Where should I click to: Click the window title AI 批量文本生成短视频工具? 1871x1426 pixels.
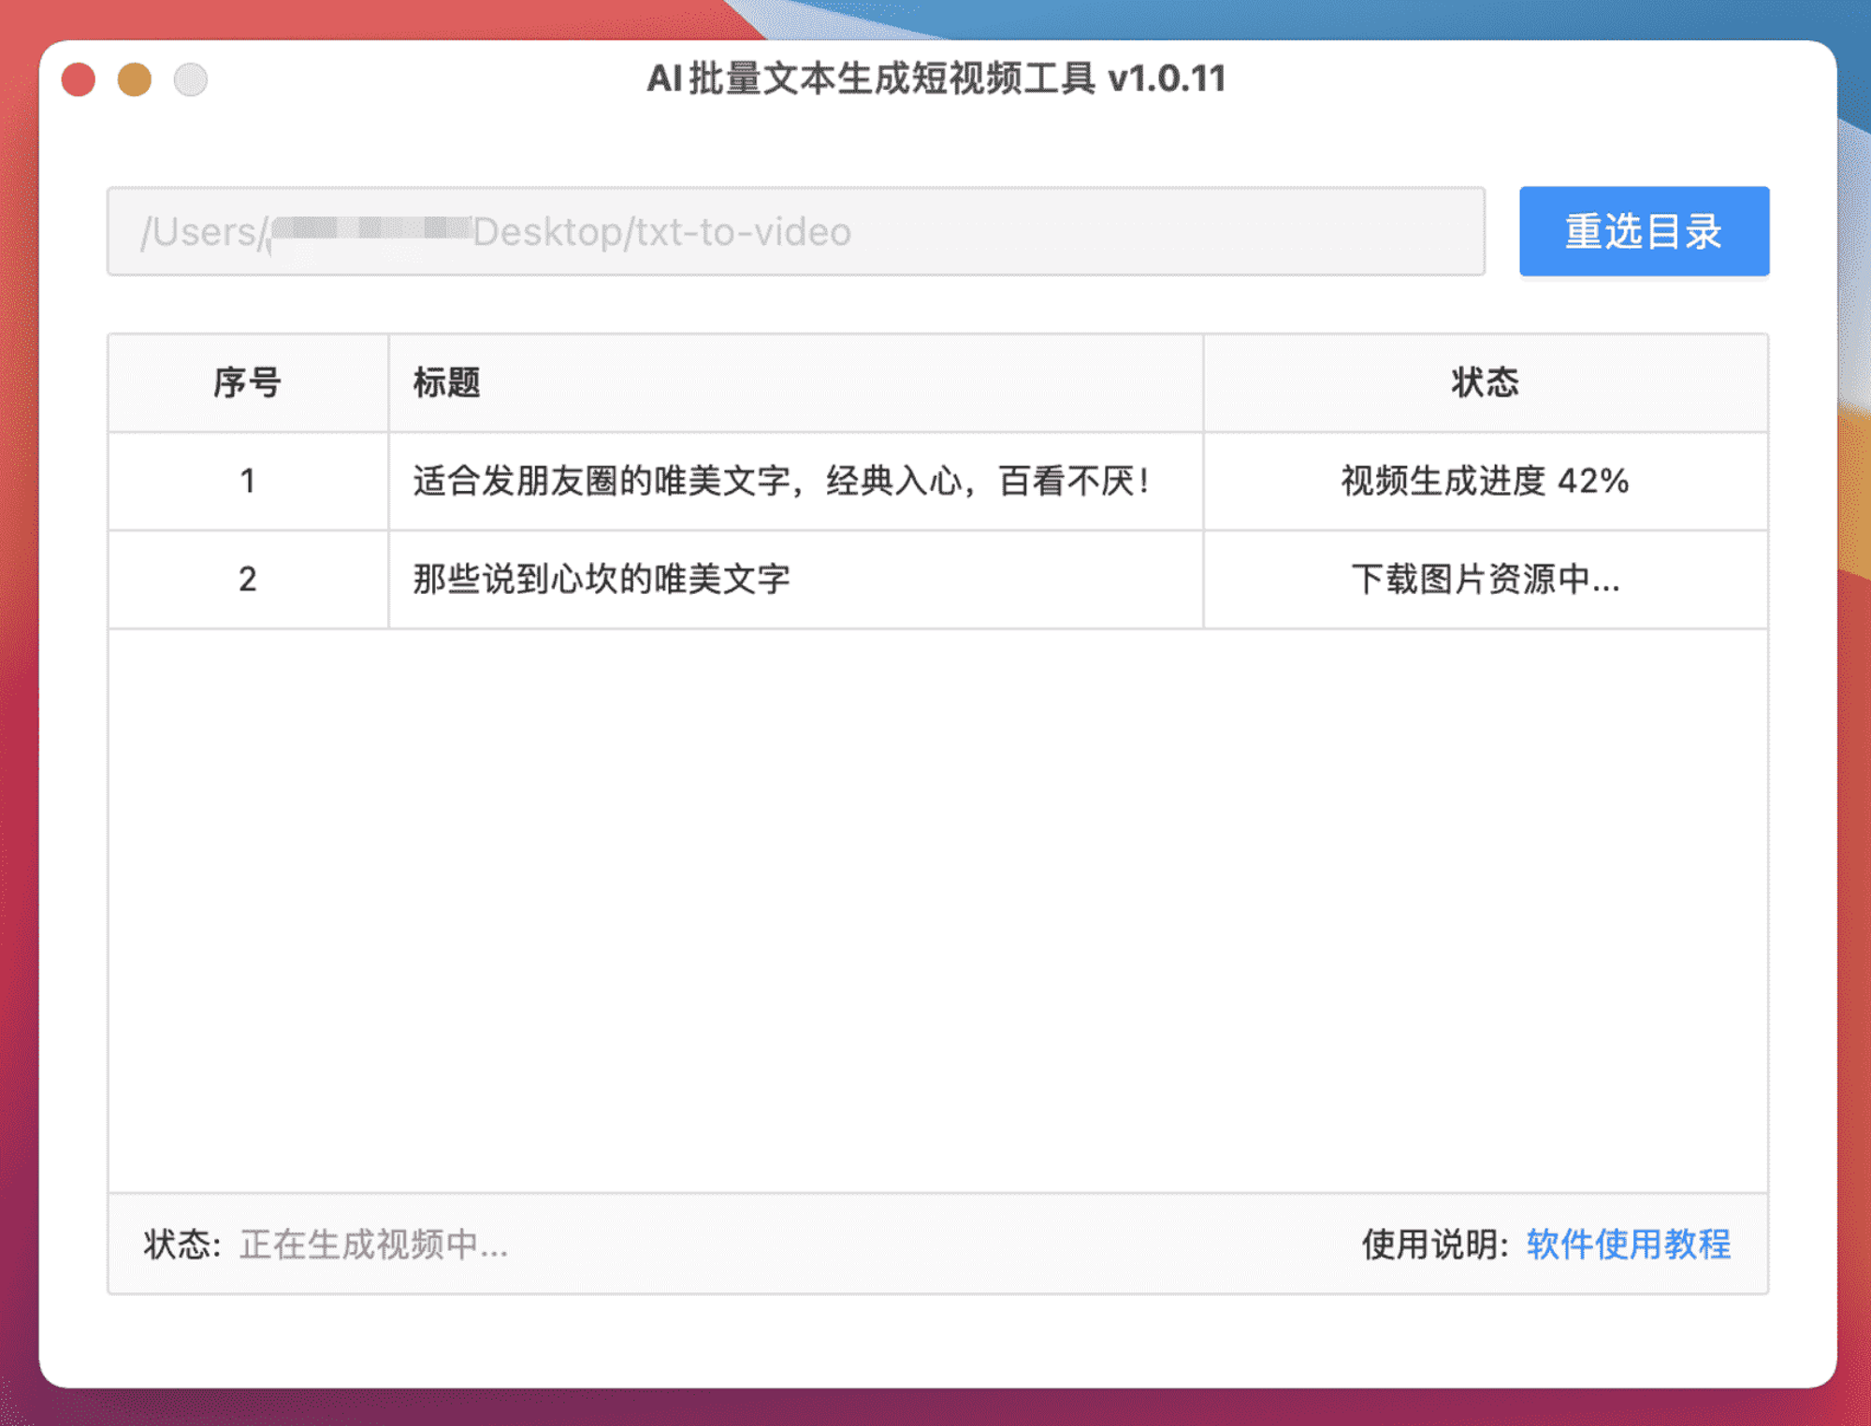click(x=936, y=79)
